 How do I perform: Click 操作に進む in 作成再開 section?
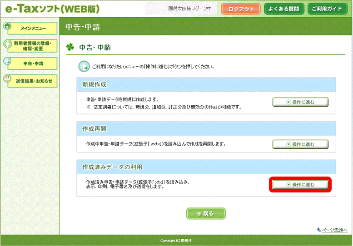pyautogui.click(x=300, y=144)
